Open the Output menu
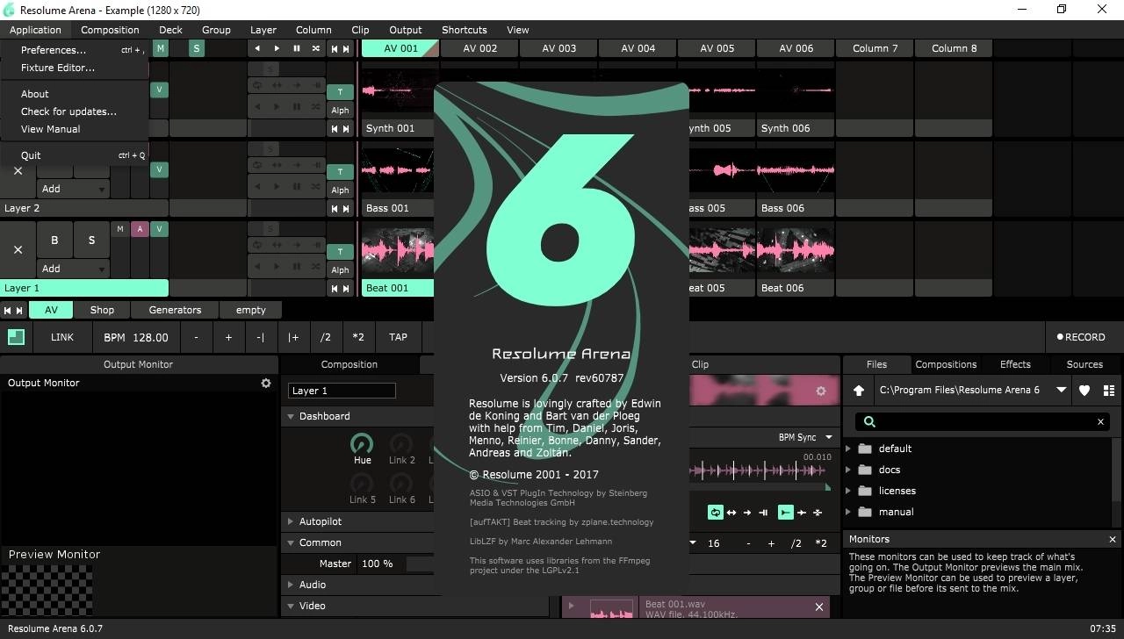Viewport: 1124px width, 639px height. tap(406, 30)
